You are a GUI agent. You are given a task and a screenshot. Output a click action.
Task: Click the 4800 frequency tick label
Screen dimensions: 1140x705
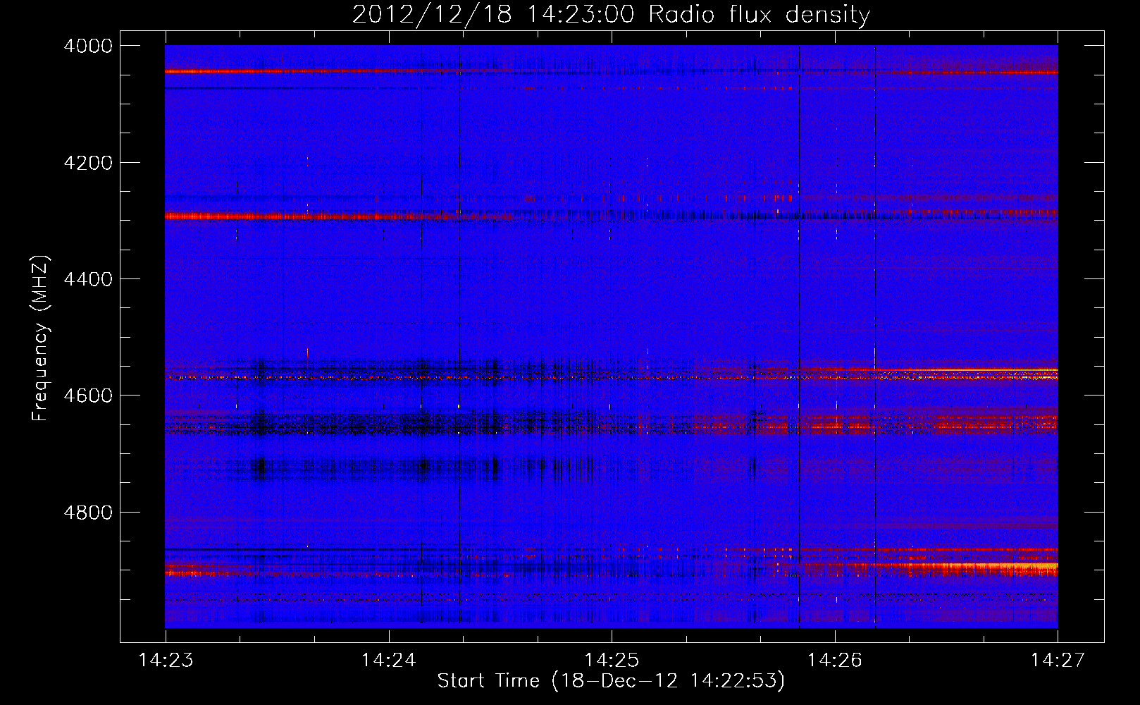click(88, 513)
